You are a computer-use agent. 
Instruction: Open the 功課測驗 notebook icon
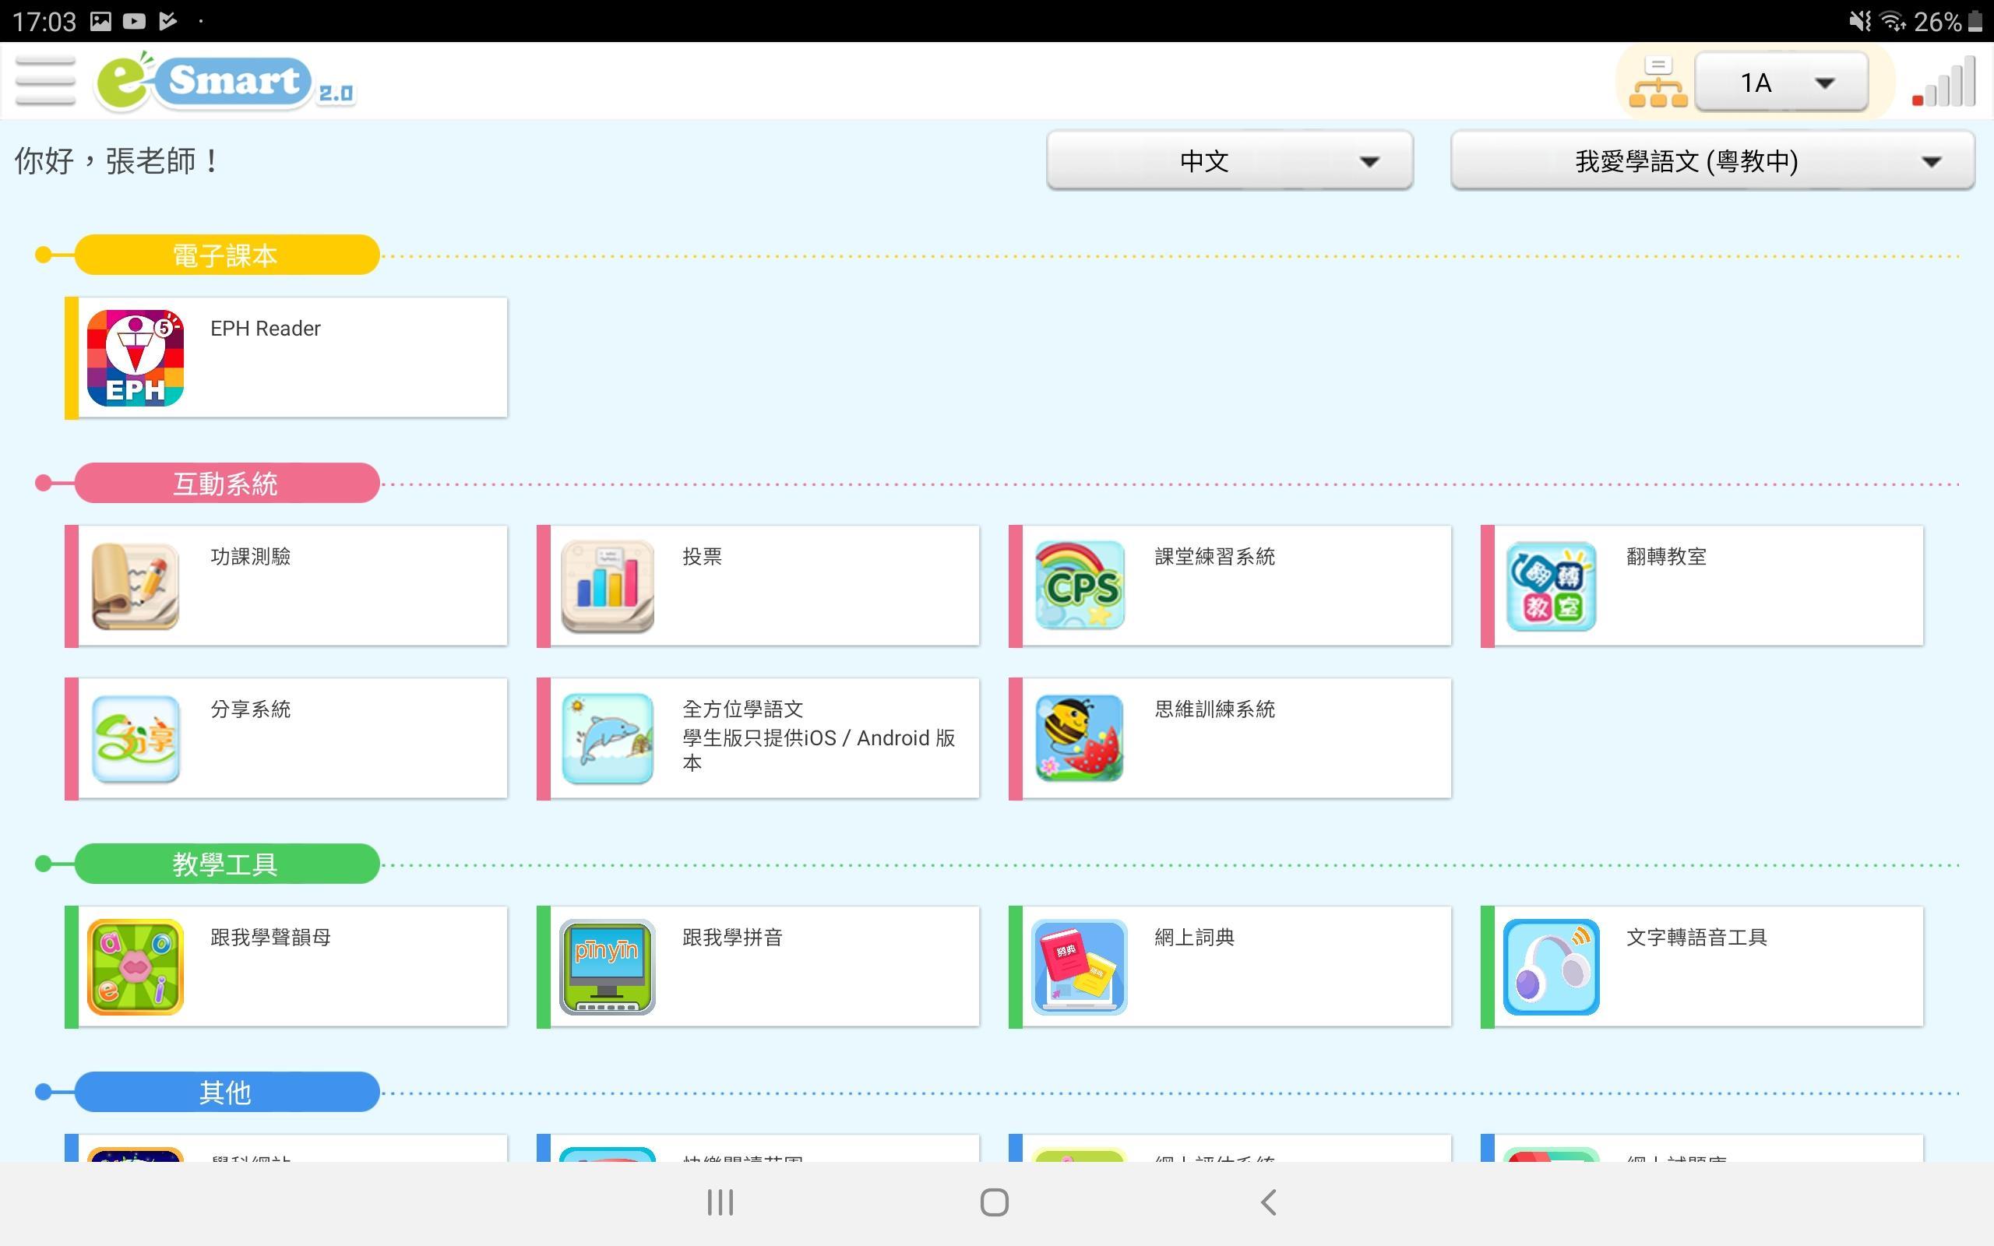coord(135,586)
